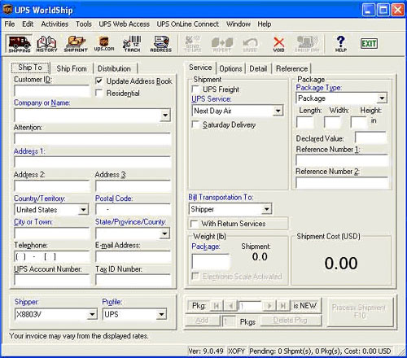
Task: Open the Address book icon
Action: [161, 44]
